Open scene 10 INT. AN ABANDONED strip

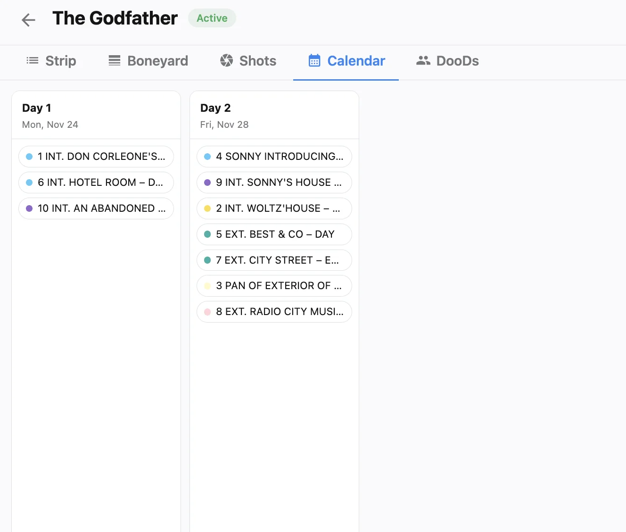click(96, 208)
